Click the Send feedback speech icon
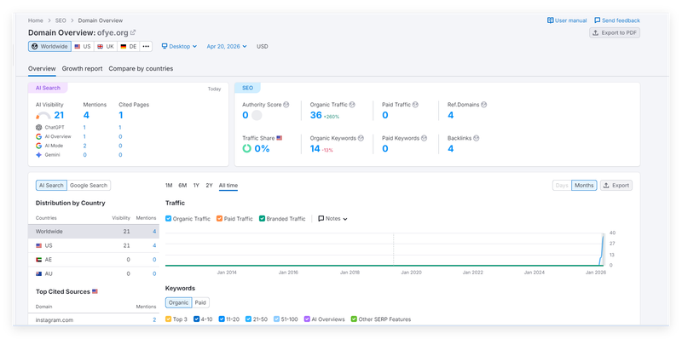The image size is (682, 339). click(x=598, y=20)
